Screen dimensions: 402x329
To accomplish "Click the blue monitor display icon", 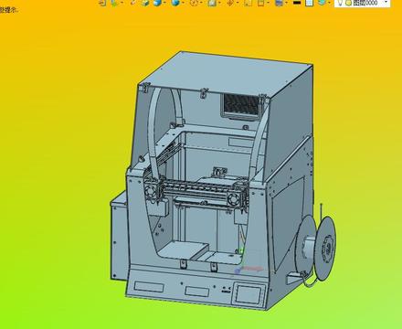I will point(279,3).
